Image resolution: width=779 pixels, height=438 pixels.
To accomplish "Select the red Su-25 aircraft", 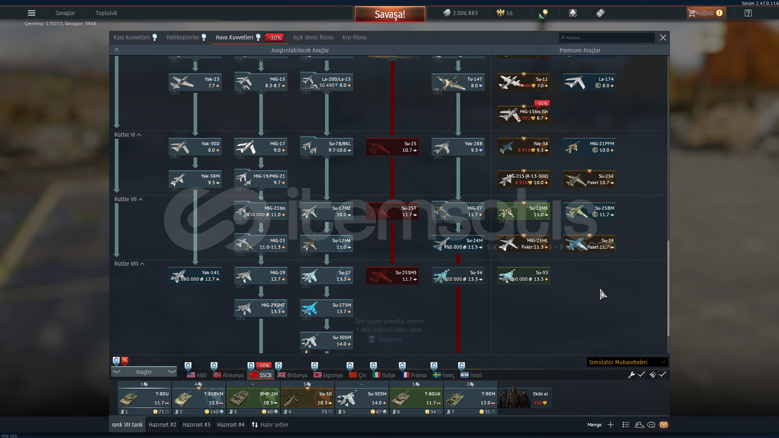I will 392,146.
